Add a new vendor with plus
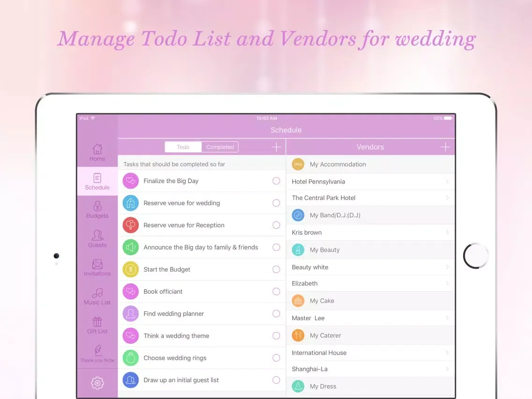This screenshot has height=399, width=532. [x=445, y=147]
